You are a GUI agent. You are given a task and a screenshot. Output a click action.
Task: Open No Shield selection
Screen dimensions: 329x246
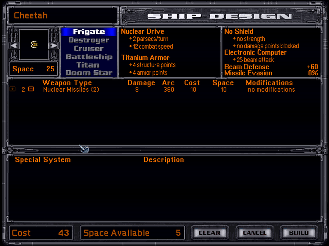click(239, 31)
